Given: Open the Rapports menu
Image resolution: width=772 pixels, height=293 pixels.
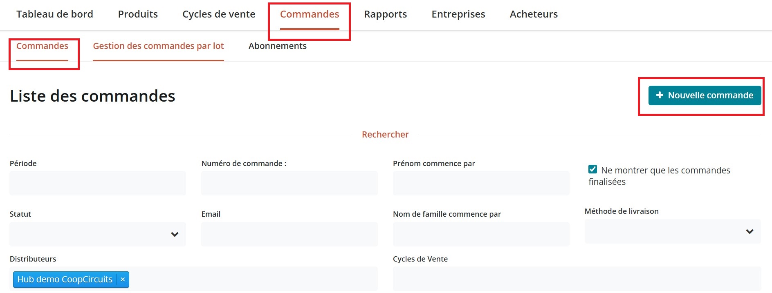Looking at the screenshot, I should 385,14.
